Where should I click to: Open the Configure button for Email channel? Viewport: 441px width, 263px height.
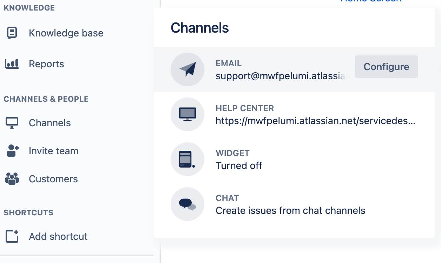(386, 66)
